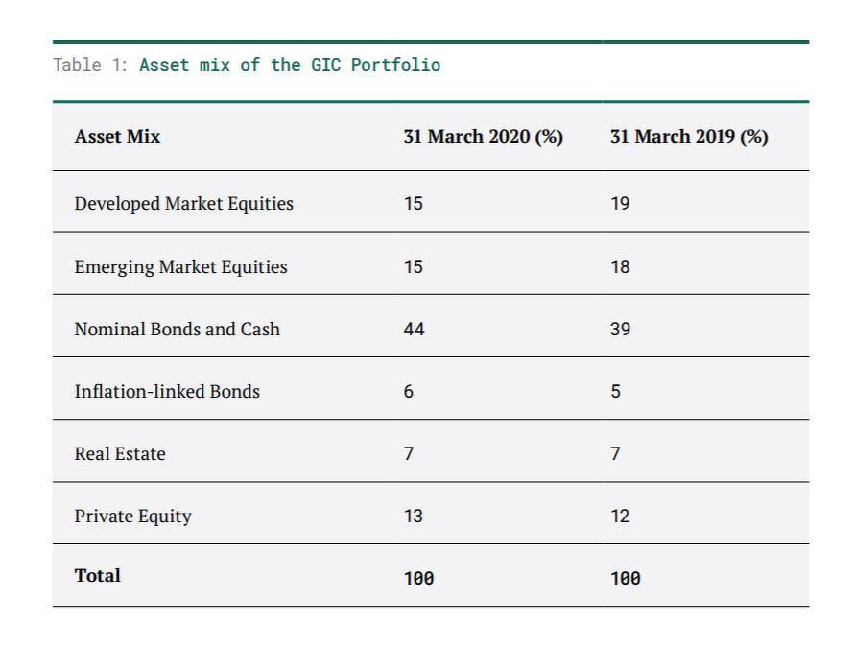Click the 2020 Total value 100

pos(418,578)
